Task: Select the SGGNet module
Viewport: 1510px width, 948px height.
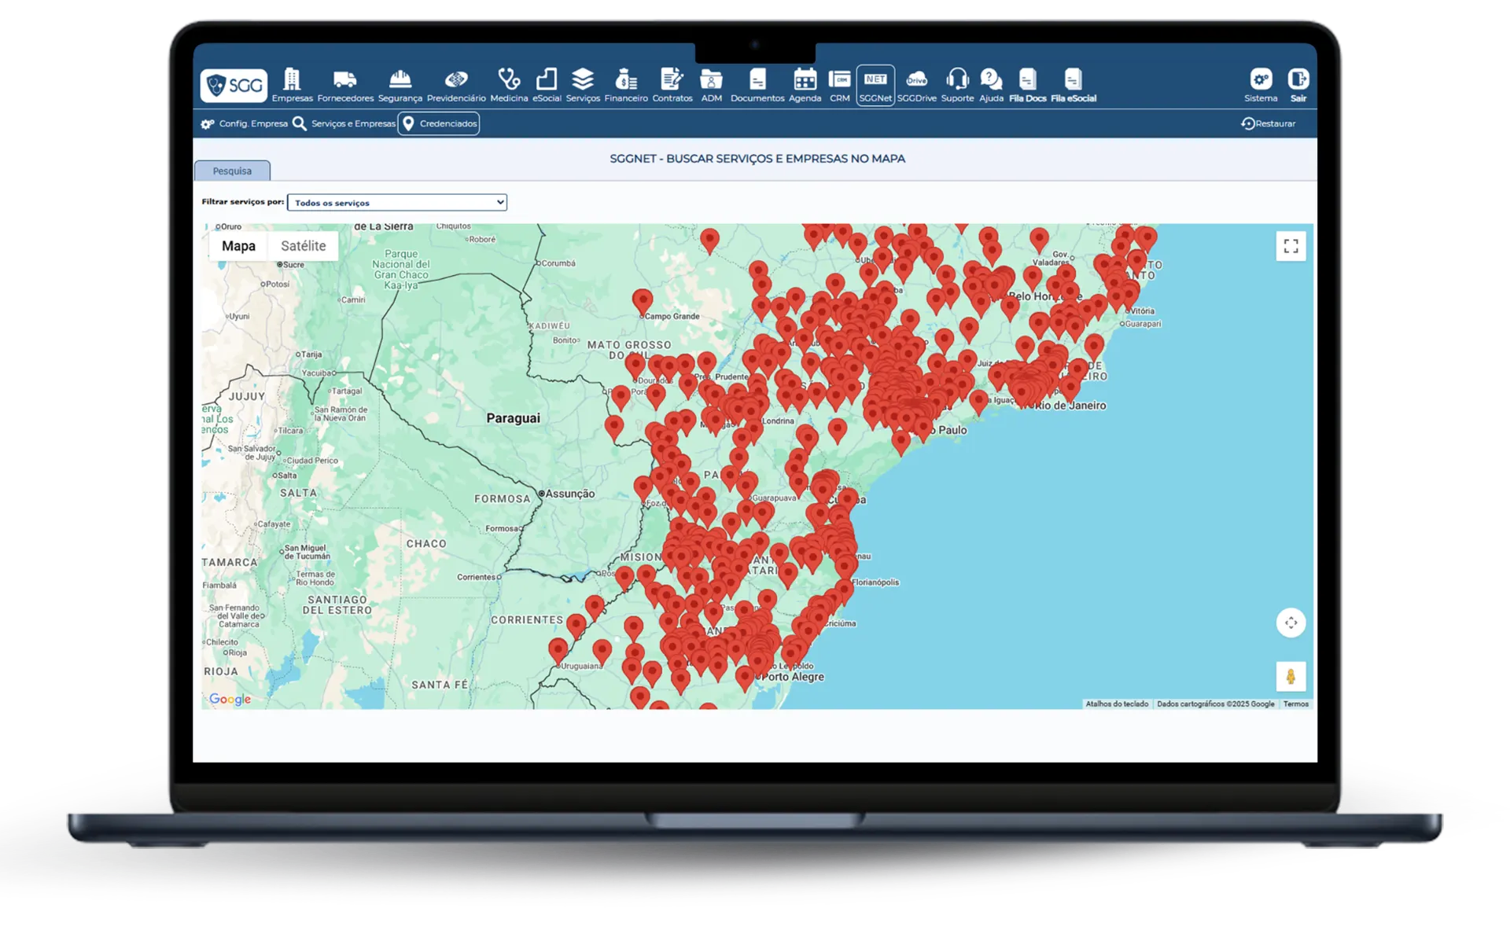Action: [875, 85]
